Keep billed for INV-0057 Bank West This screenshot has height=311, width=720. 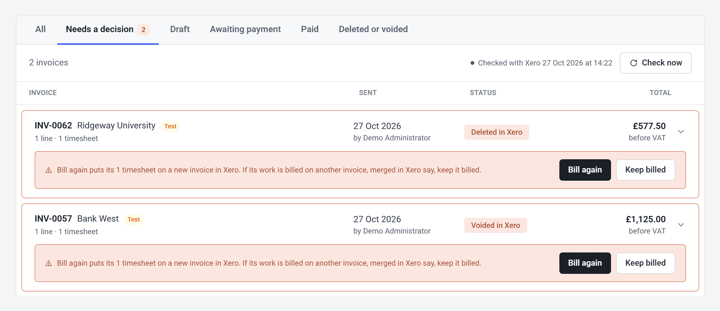click(645, 263)
